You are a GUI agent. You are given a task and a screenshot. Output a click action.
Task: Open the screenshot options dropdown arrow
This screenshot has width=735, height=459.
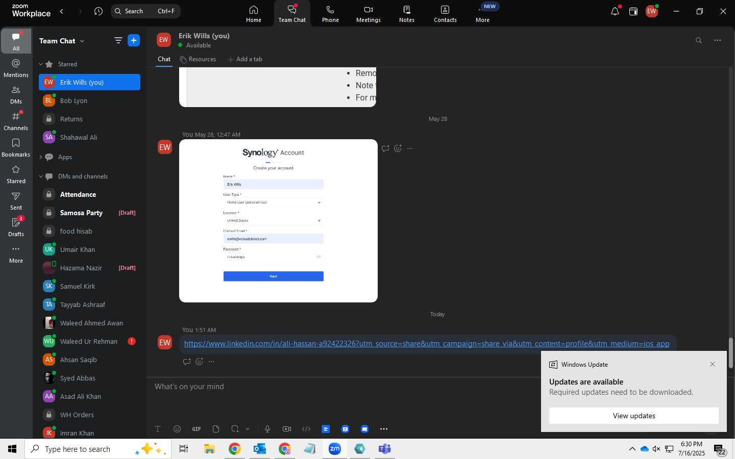tap(248, 429)
